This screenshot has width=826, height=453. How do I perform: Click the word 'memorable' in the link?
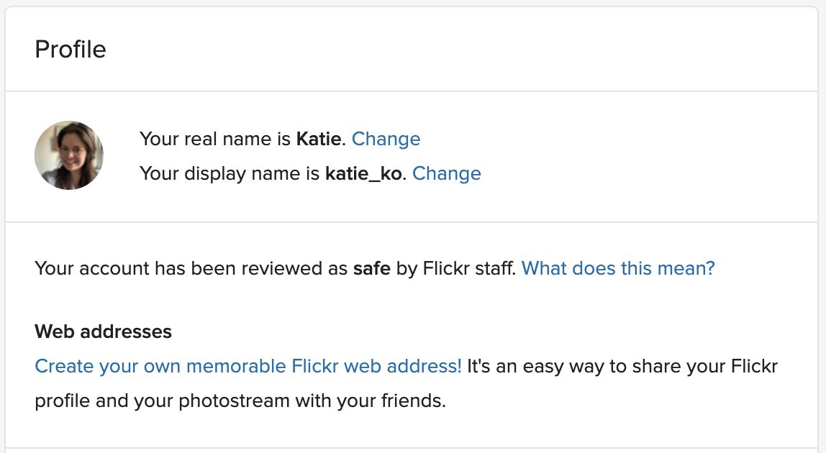point(236,366)
